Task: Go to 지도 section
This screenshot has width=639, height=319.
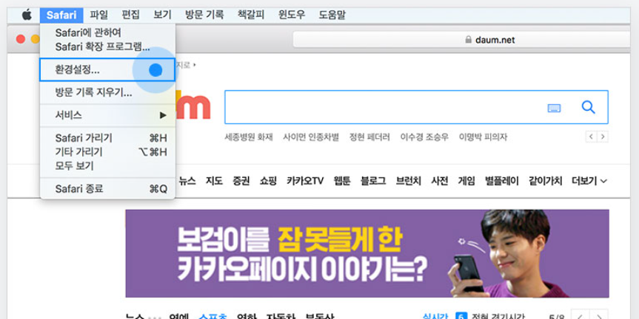Action: coord(214,181)
